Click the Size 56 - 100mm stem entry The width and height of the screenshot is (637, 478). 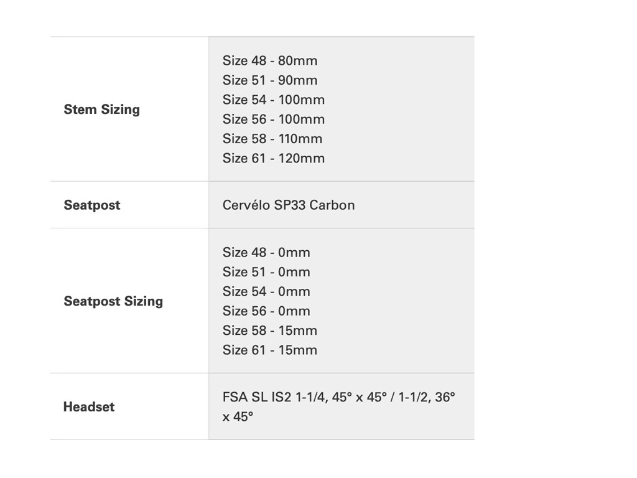point(274,119)
